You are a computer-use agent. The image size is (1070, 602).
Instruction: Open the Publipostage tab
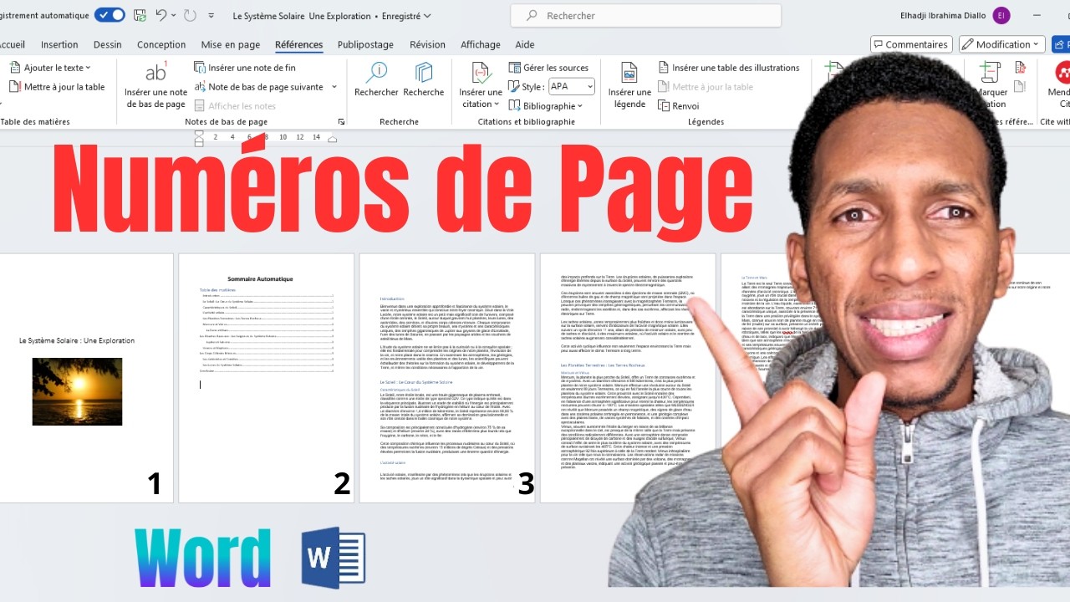pos(365,45)
